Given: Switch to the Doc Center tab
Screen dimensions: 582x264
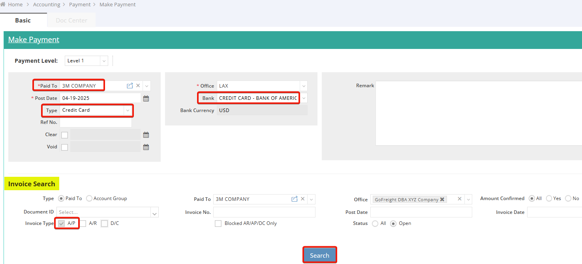Looking at the screenshot, I should 71,21.
